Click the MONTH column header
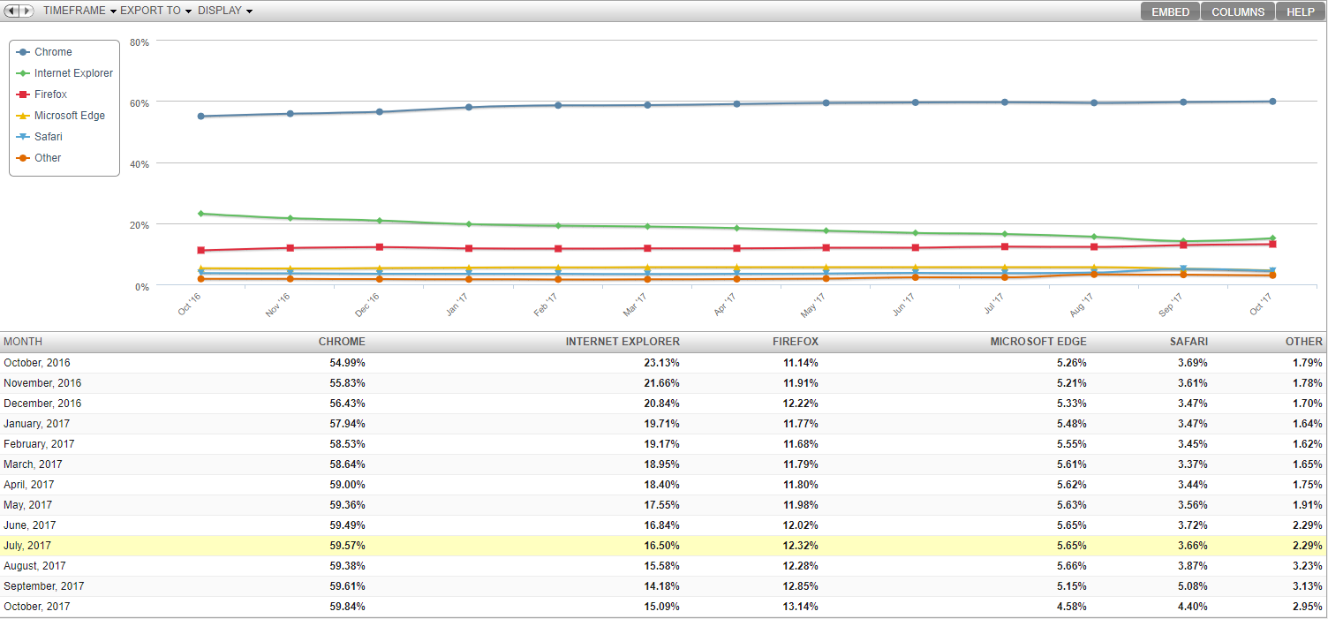The height and width of the screenshot is (619, 1328). pos(23,342)
